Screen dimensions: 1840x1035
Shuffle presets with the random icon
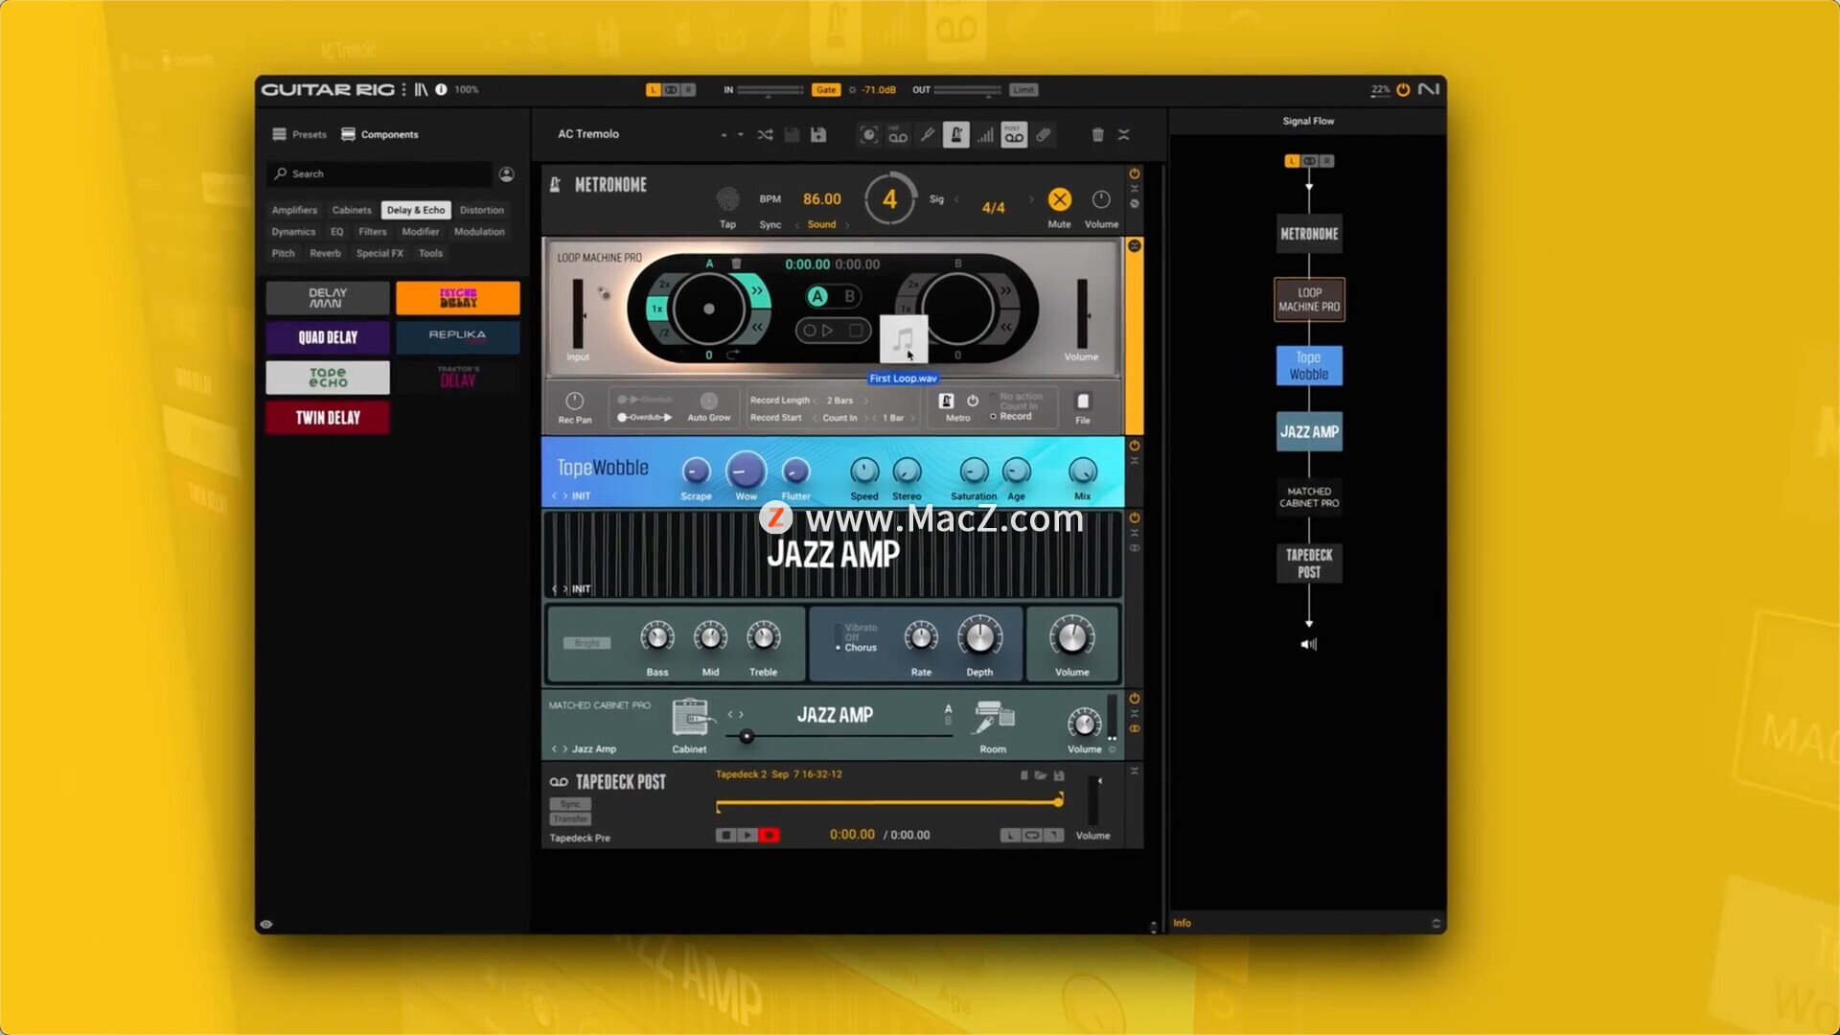tap(765, 135)
